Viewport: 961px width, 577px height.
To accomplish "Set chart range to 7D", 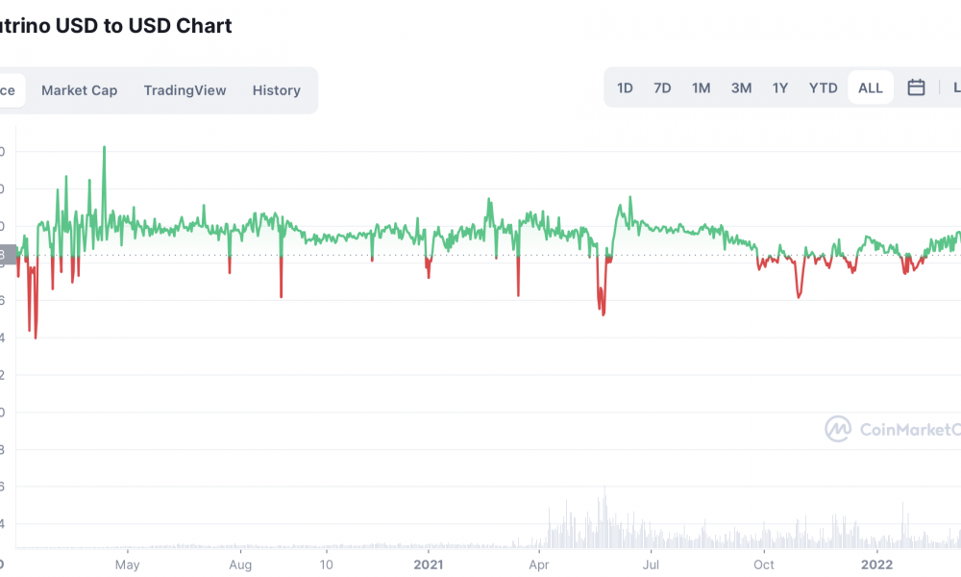I will pos(662,88).
